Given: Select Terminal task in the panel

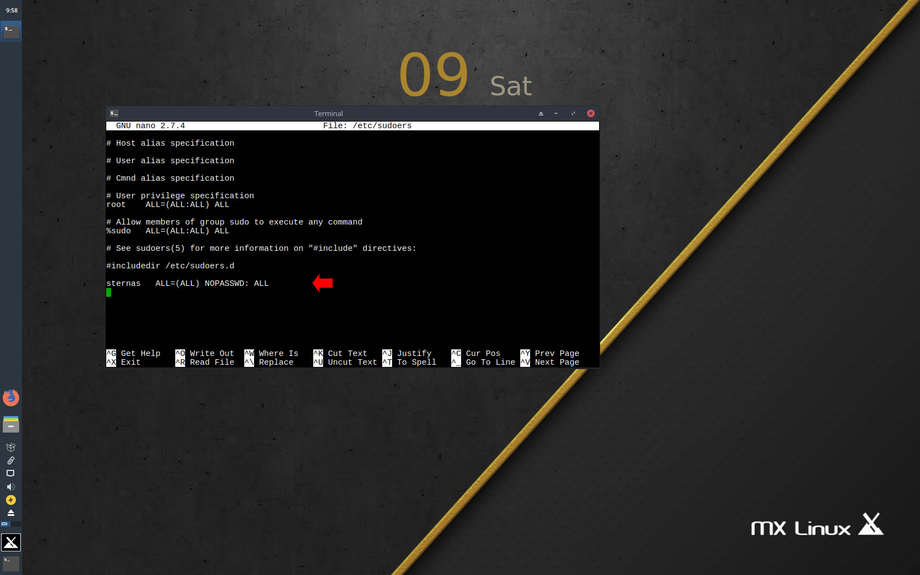Looking at the screenshot, I should (x=11, y=31).
